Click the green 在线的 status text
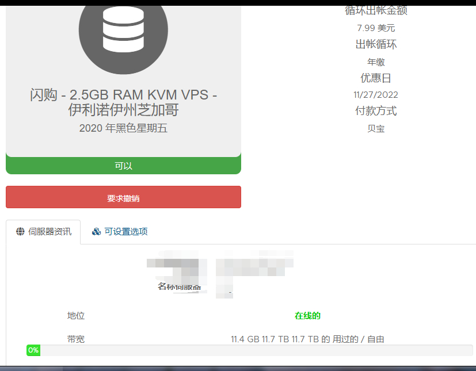This screenshot has height=371, width=476. point(307,316)
